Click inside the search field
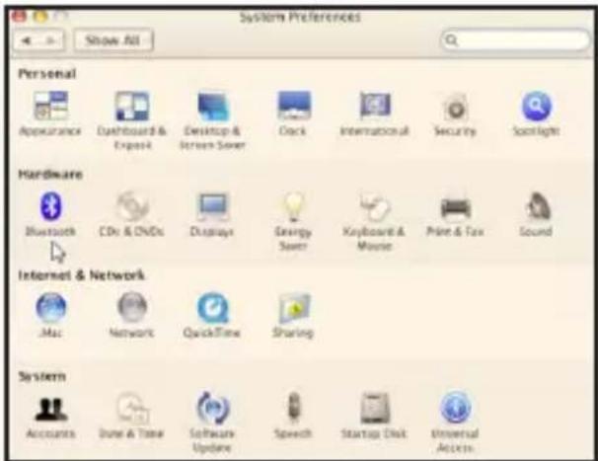The image size is (598, 461). click(x=516, y=39)
